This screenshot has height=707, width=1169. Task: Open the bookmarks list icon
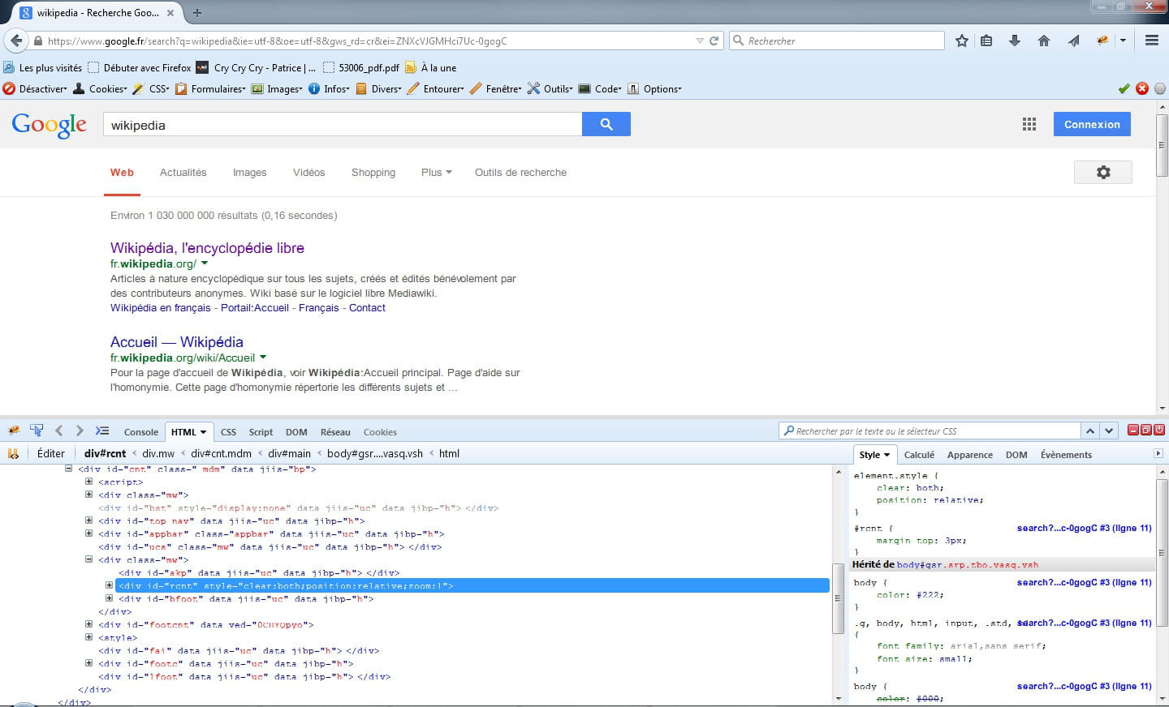[x=986, y=41]
